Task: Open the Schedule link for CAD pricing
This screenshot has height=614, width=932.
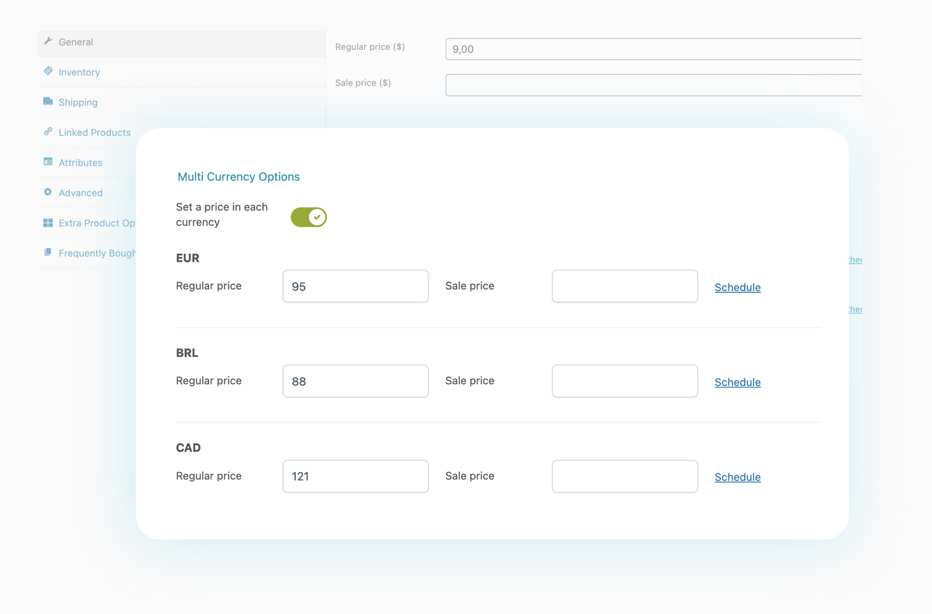Action: (737, 477)
